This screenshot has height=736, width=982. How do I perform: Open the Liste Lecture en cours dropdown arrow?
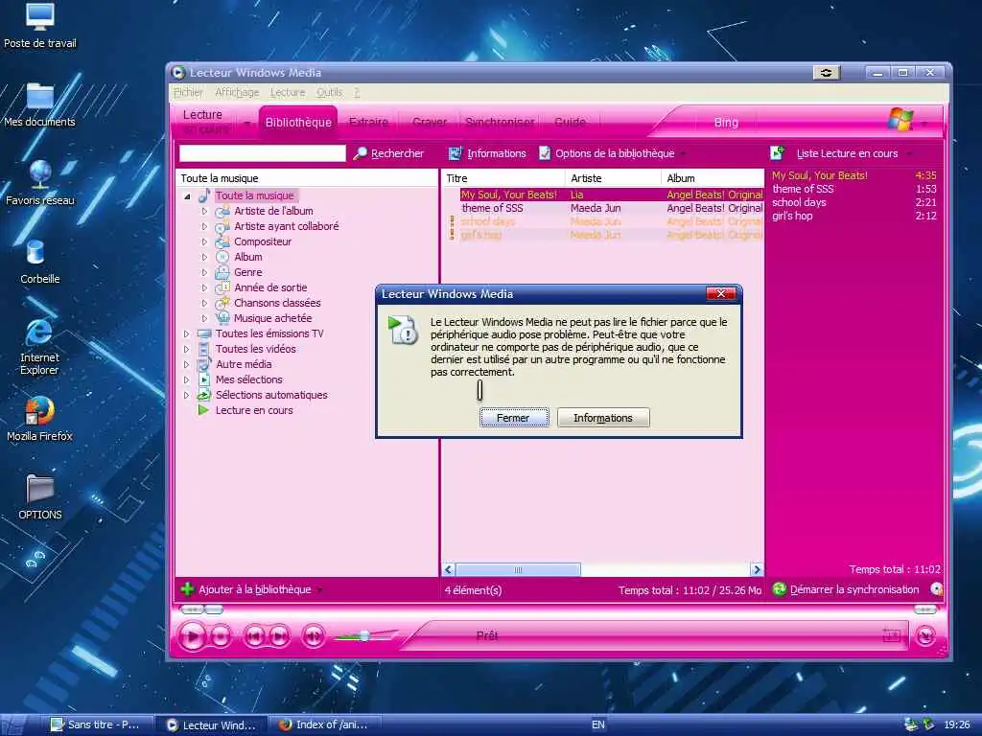[909, 154]
